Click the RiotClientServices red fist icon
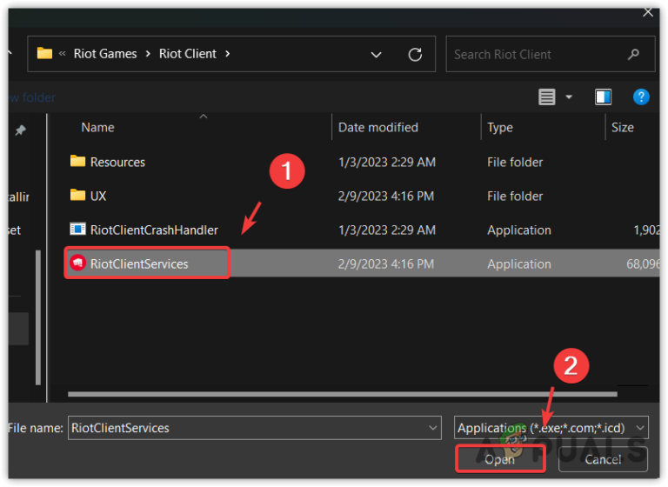This screenshot has width=668, height=487. coord(77,263)
